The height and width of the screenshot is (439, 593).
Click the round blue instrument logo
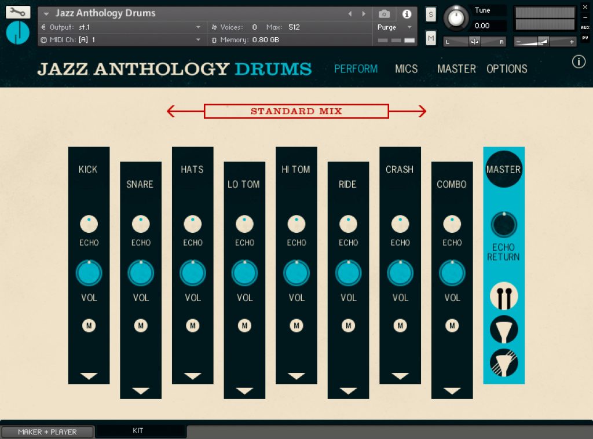pos(18,33)
